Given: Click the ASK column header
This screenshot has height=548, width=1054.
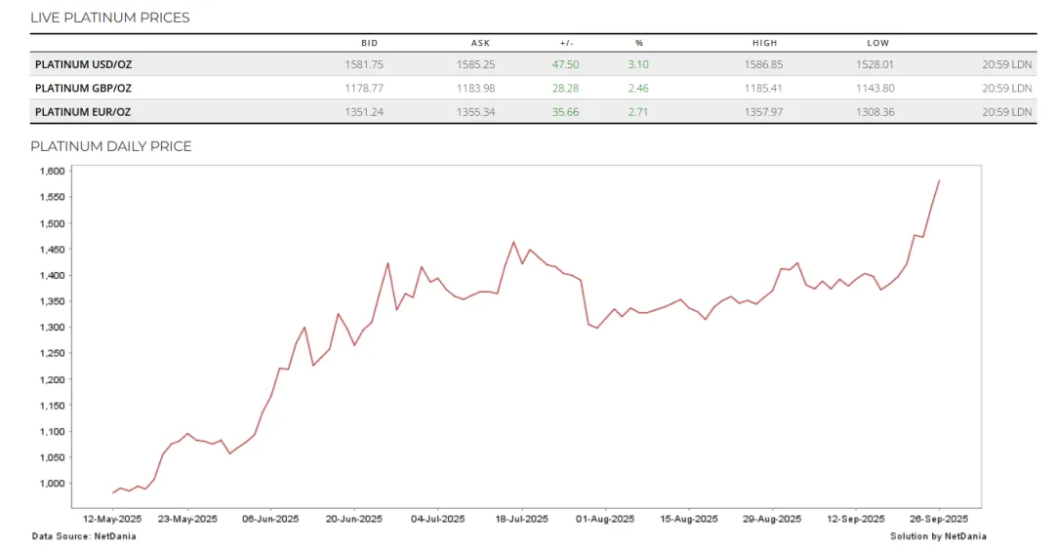Looking at the screenshot, I should pyautogui.click(x=480, y=43).
